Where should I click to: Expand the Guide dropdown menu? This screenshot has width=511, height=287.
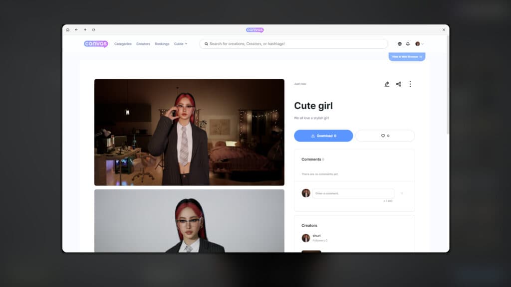click(180, 44)
